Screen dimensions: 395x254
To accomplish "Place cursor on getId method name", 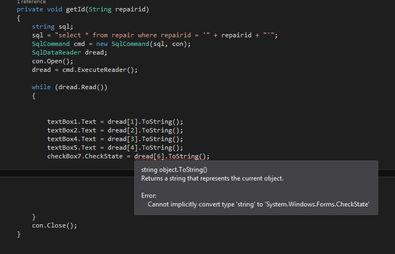I will click(x=76, y=9).
